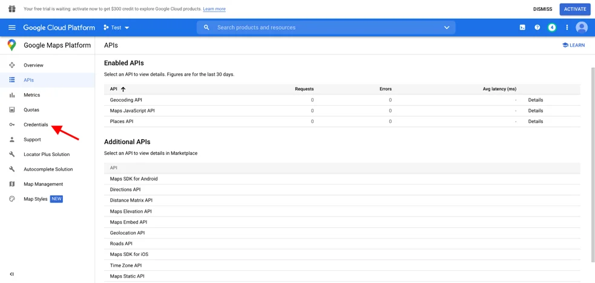Viewport: 595px width, 283px height.
Task: Click the APIs list icon in sidebar
Action: click(x=12, y=80)
